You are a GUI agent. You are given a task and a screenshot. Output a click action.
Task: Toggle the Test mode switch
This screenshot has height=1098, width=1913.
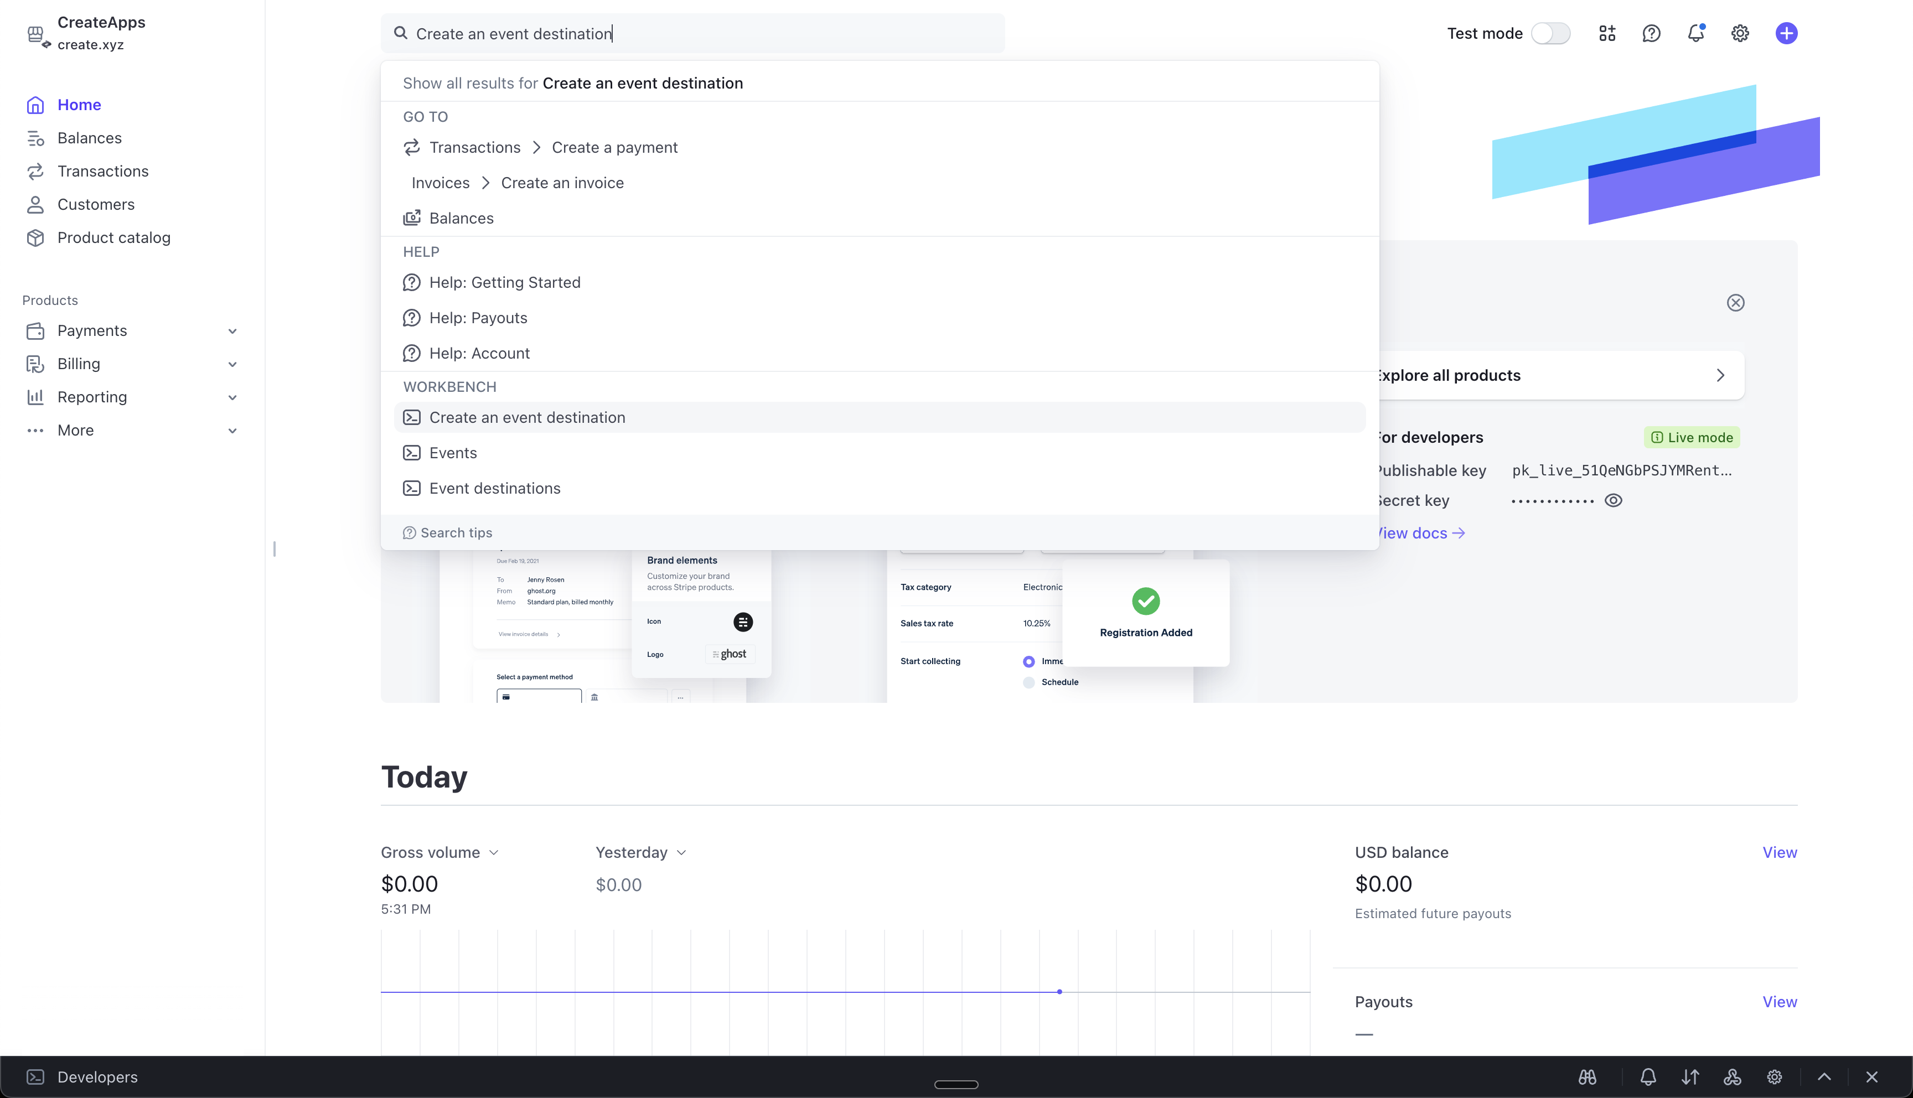click(x=1550, y=33)
